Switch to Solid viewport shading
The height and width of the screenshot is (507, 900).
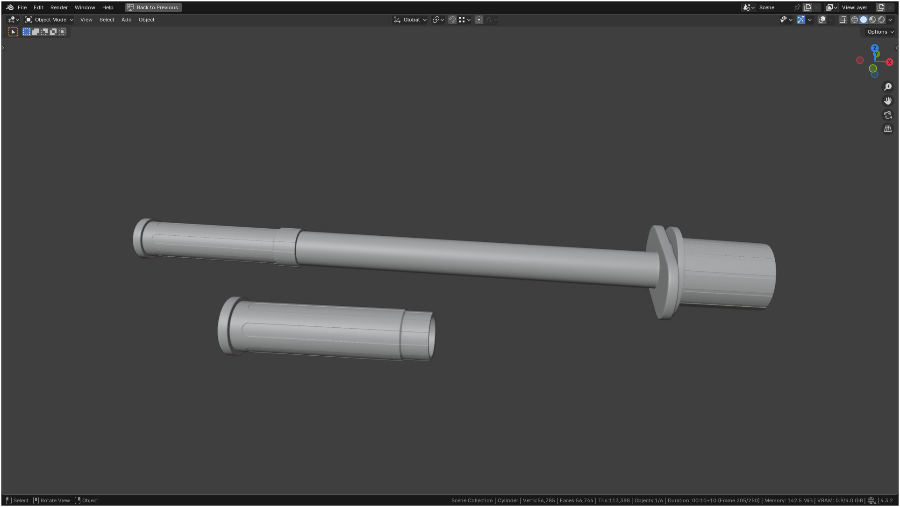tap(864, 20)
